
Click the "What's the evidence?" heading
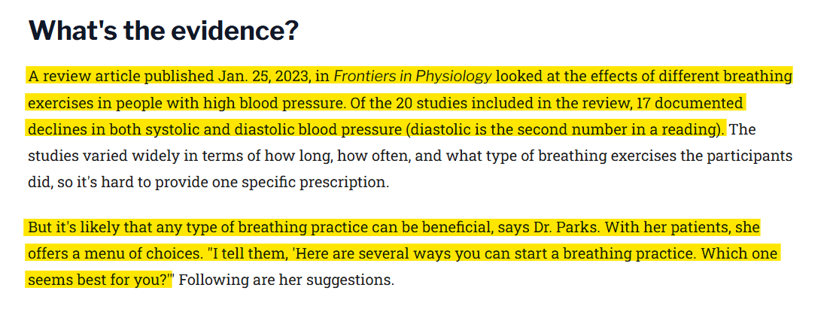tap(163, 31)
